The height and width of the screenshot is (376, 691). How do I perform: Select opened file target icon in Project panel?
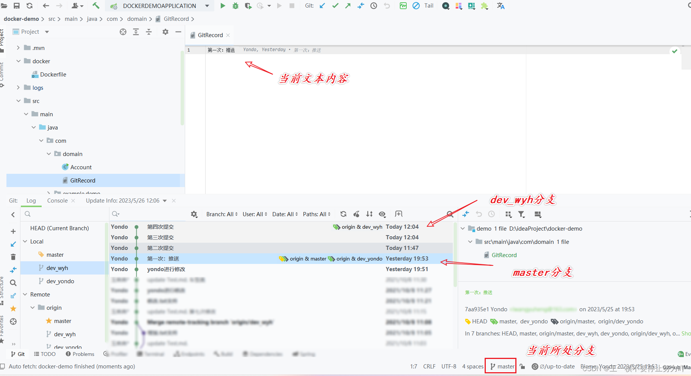123,32
